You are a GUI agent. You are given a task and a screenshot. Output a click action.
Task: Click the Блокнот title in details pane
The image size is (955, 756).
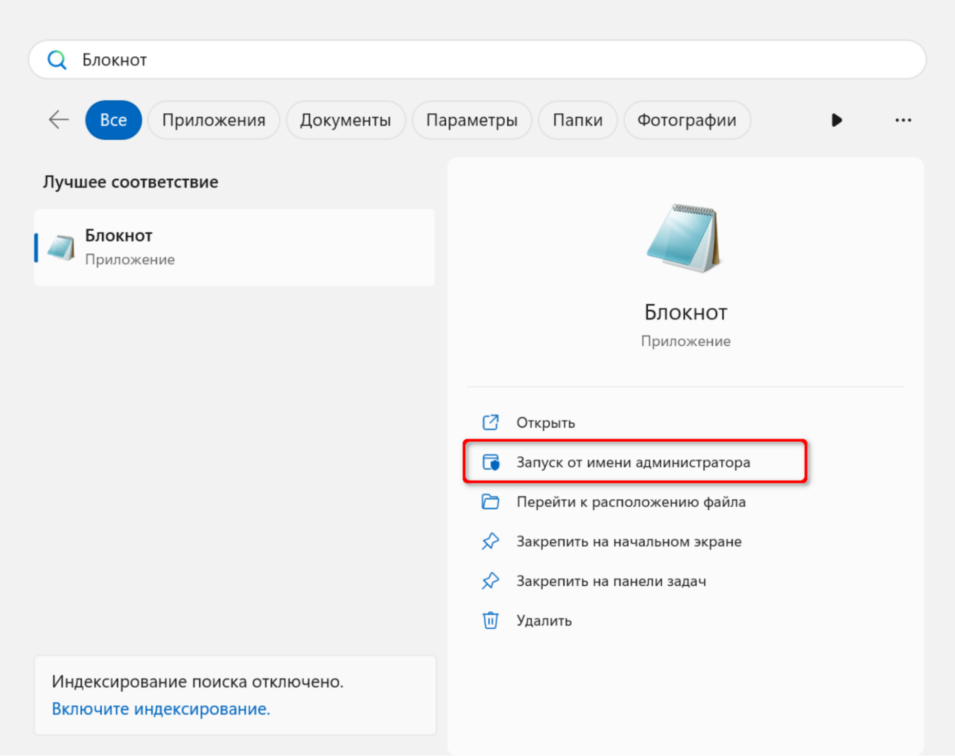click(x=686, y=312)
